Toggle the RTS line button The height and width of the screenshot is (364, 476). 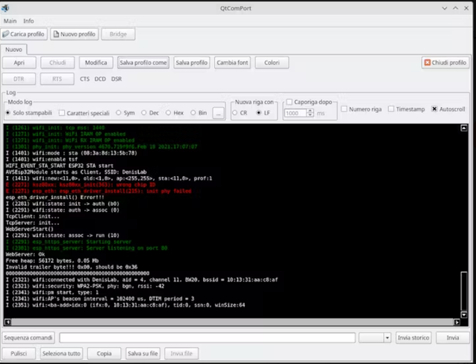tap(57, 79)
